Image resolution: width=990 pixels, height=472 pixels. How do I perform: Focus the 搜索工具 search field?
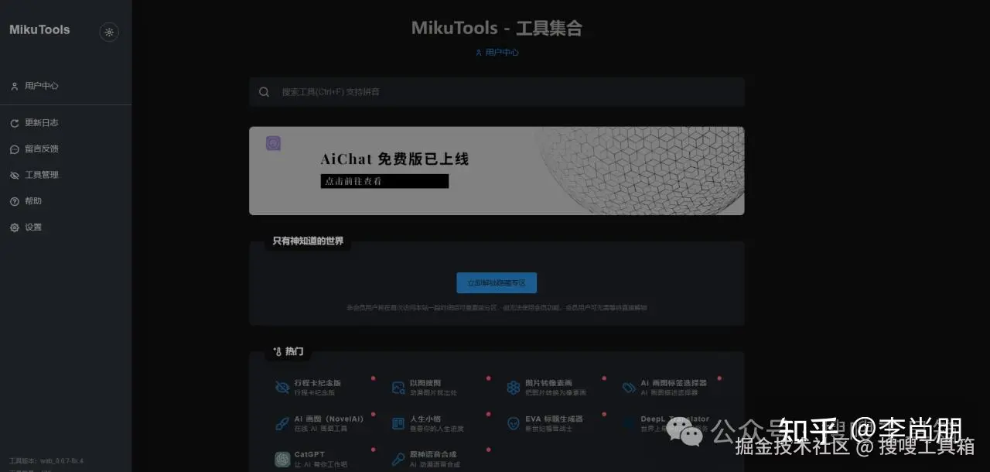point(497,92)
